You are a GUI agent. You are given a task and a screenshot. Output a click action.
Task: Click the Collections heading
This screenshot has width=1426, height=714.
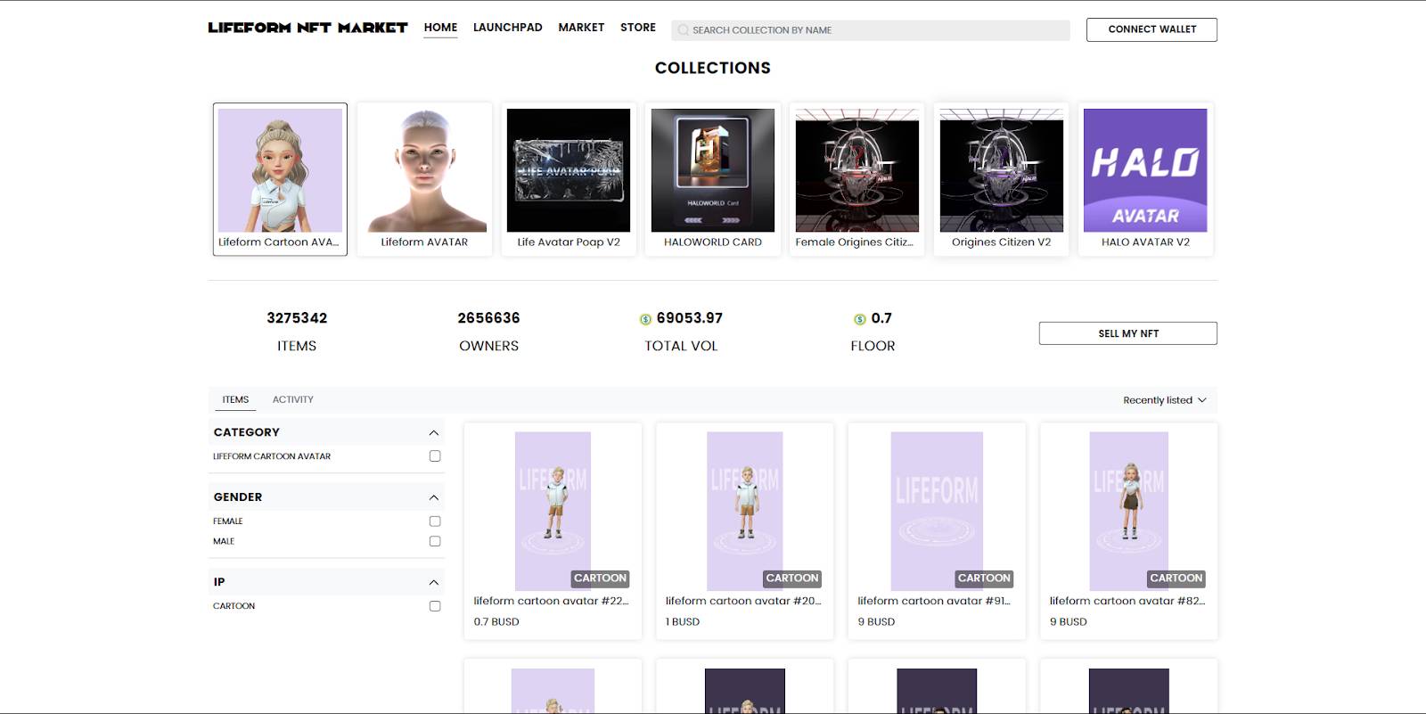pyautogui.click(x=713, y=68)
